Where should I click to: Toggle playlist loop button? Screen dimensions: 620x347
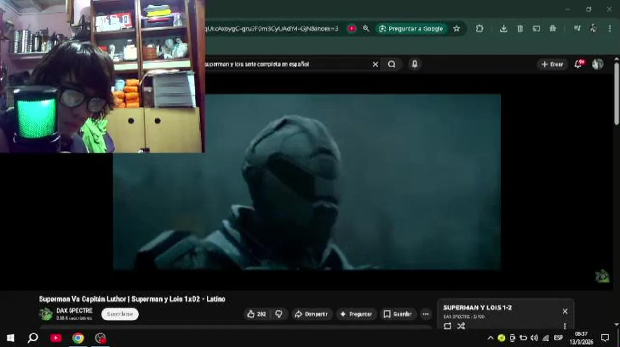(x=448, y=326)
